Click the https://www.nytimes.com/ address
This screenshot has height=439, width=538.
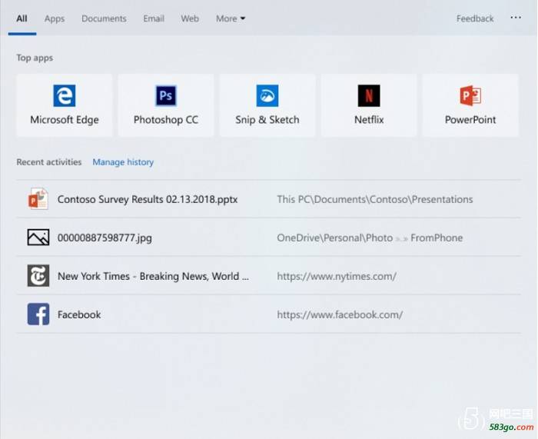(337, 276)
